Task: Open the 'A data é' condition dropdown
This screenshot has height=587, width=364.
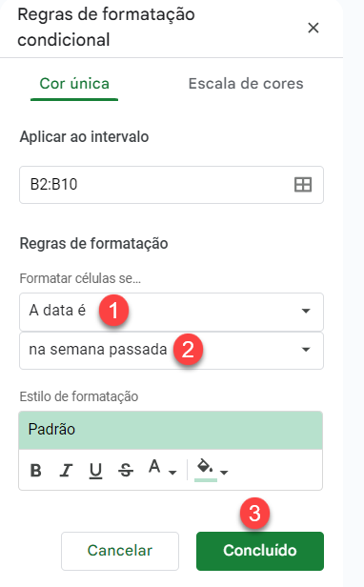Action: click(172, 312)
